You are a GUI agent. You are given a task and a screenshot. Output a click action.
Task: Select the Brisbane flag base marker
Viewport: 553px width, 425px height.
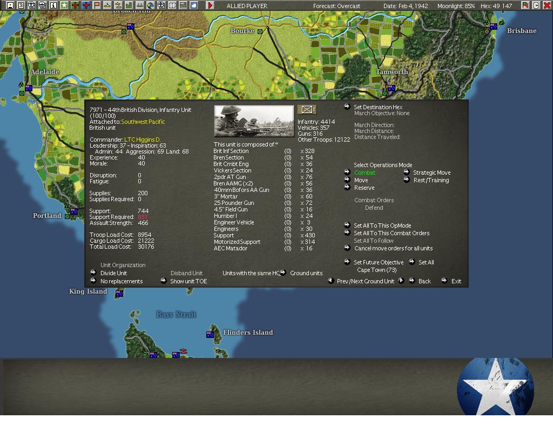coord(494,26)
